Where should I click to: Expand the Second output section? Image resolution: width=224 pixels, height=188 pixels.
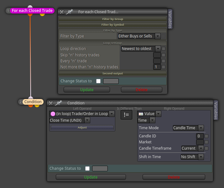(112, 74)
